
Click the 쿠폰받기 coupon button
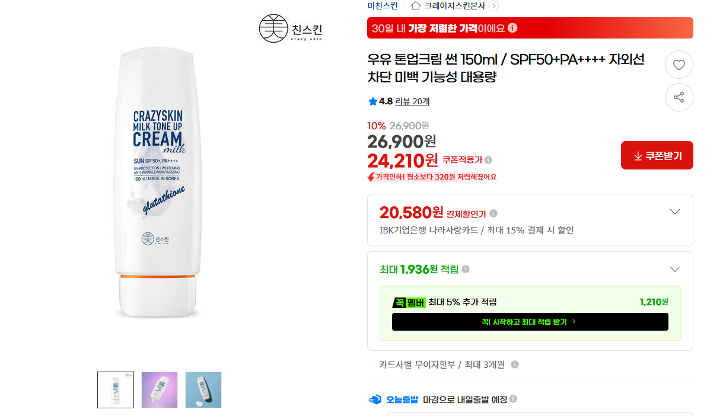[657, 155]
